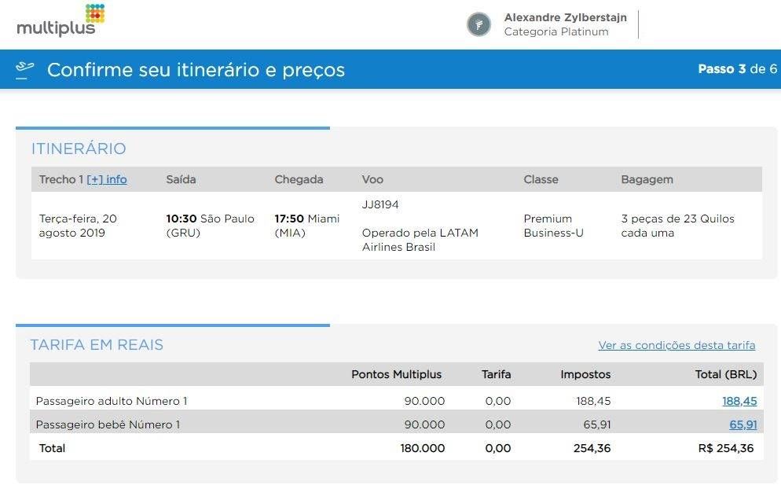The image size is (781, 485).
Task: Click the 'Categoria Platinum' text
Action: pos(555,32)
